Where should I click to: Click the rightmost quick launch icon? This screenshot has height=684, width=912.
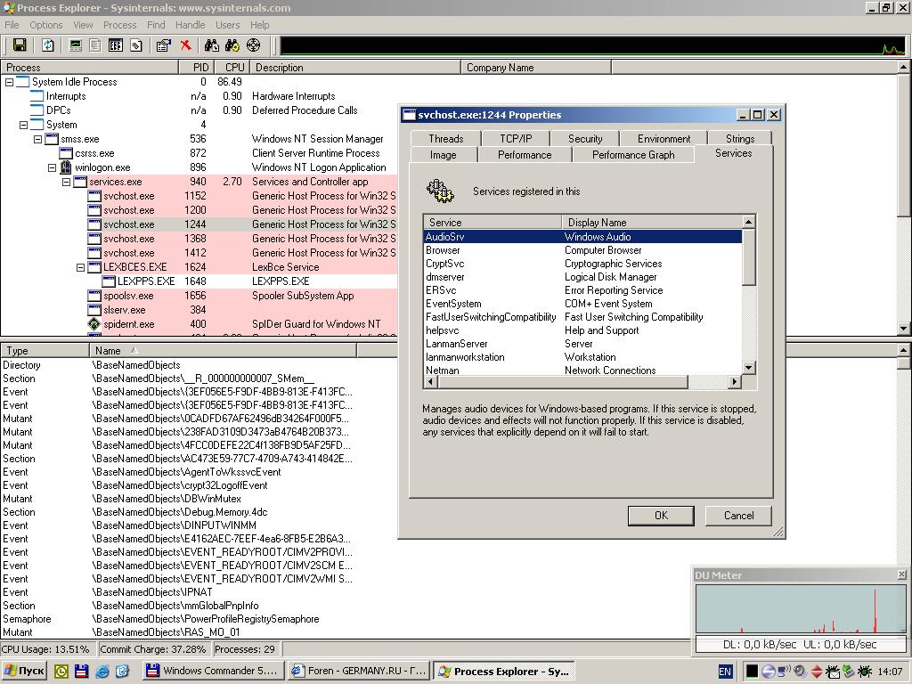pyautogui.click(x=122, y=672)
